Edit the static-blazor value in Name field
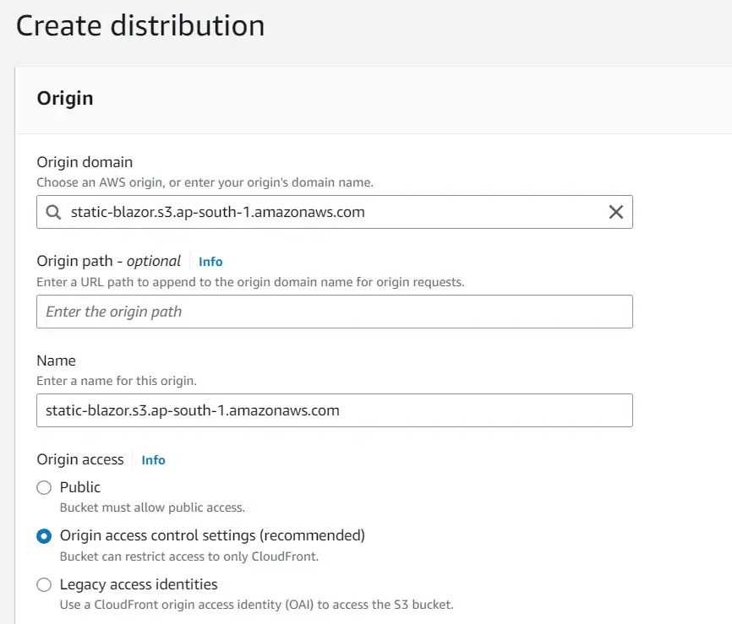This screenshot has height=624, width=732. click(334, 410)
